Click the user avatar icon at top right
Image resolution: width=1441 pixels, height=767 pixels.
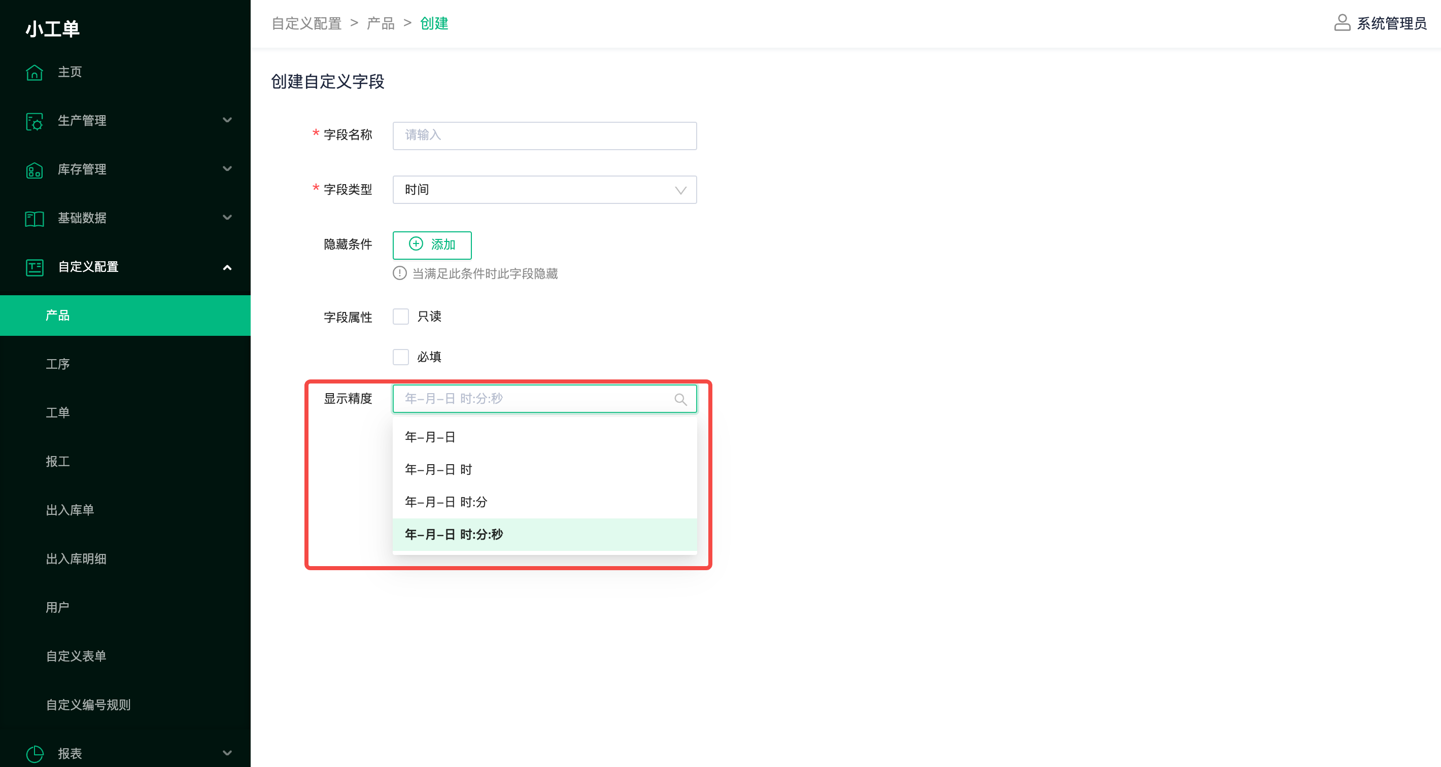[x=1342, y=23]
